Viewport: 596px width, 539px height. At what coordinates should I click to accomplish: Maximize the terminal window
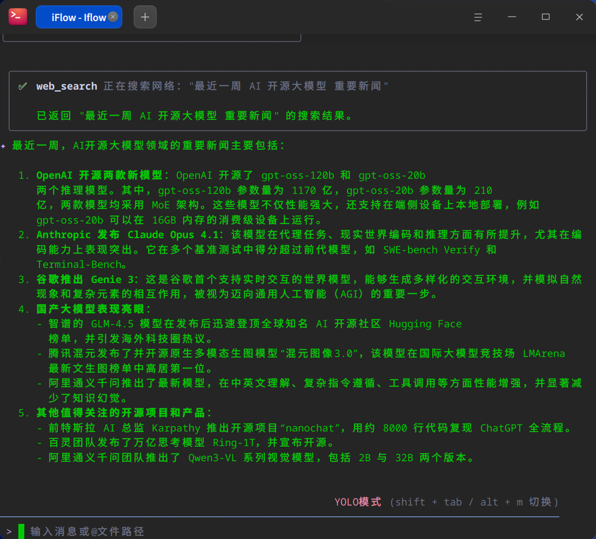pos(545,17)
